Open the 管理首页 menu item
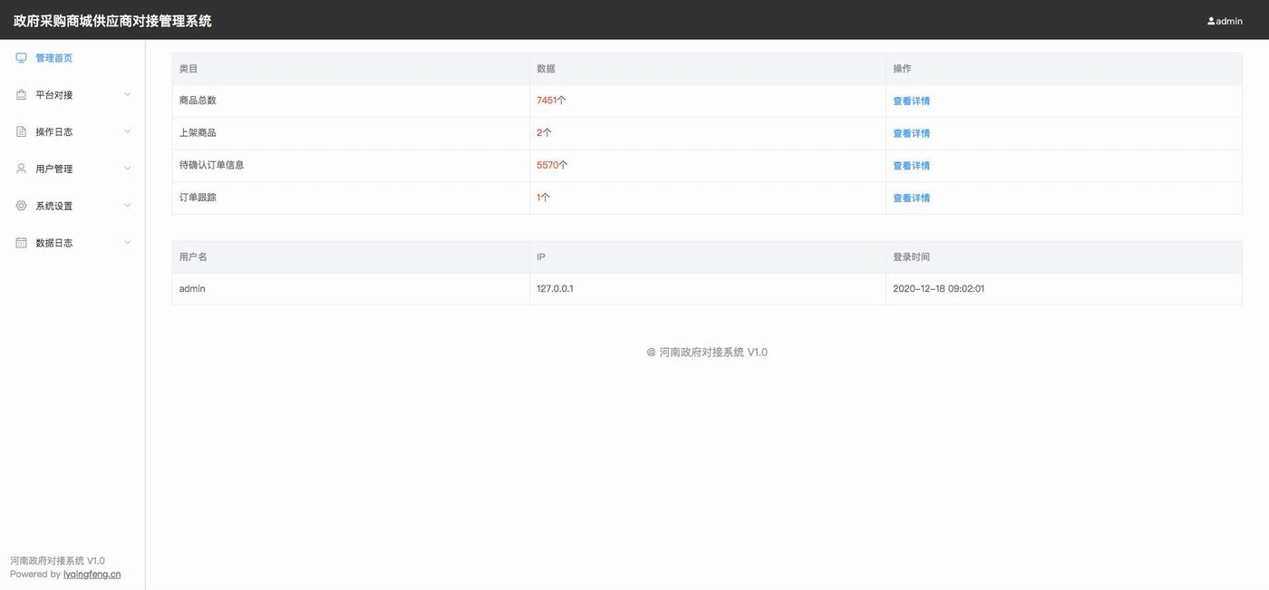 (x=53, y=58)
